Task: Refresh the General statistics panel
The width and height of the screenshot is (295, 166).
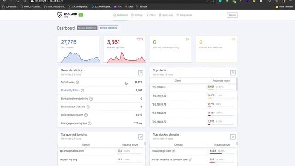Action: tap(141, 72)
